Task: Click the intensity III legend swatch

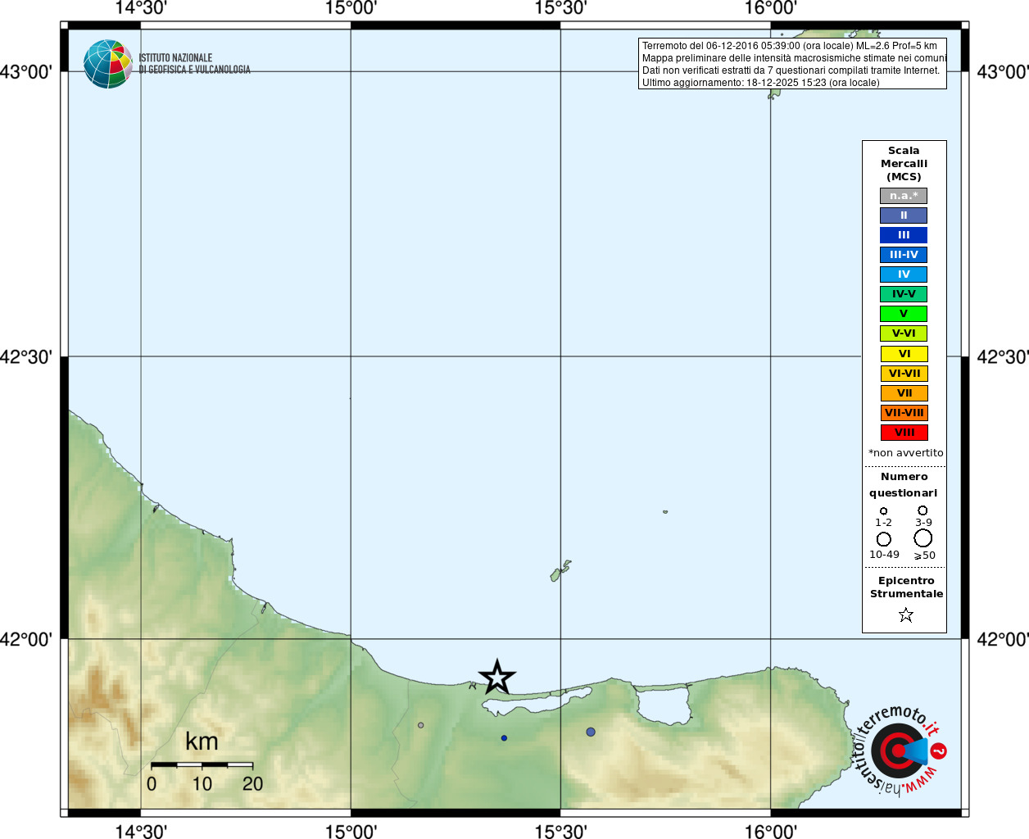Action: [x=904, y=235]
